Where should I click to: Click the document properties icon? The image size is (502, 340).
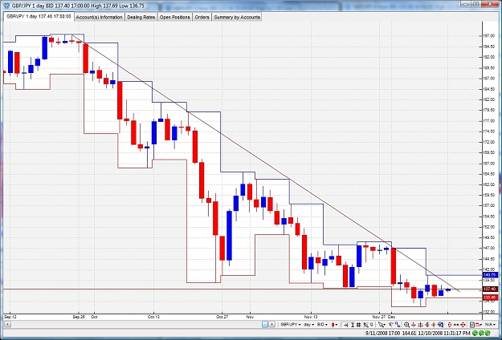click(472, 325)
